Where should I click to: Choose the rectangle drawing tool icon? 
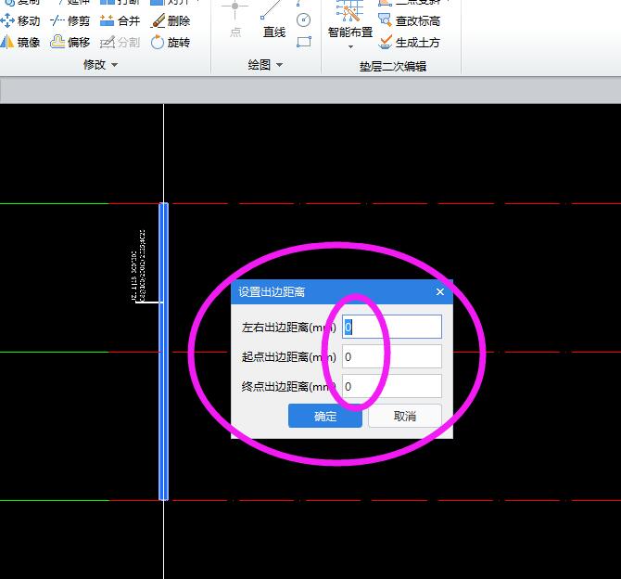[x=304, y=42]
